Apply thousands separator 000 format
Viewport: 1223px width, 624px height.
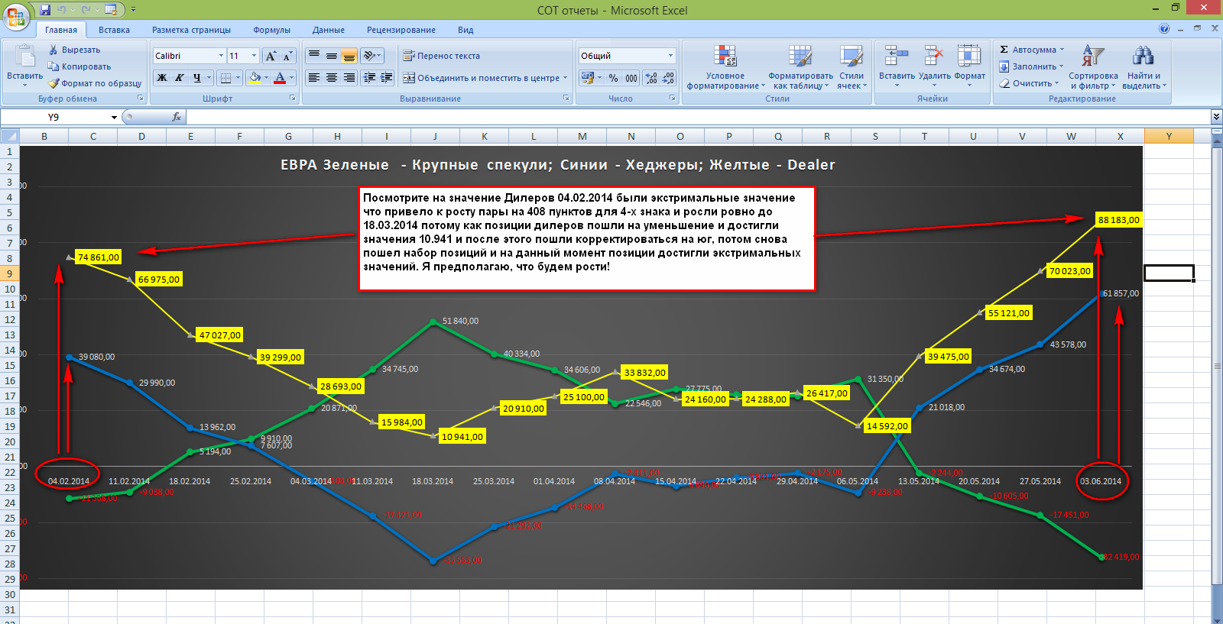[x=631, y=78]
